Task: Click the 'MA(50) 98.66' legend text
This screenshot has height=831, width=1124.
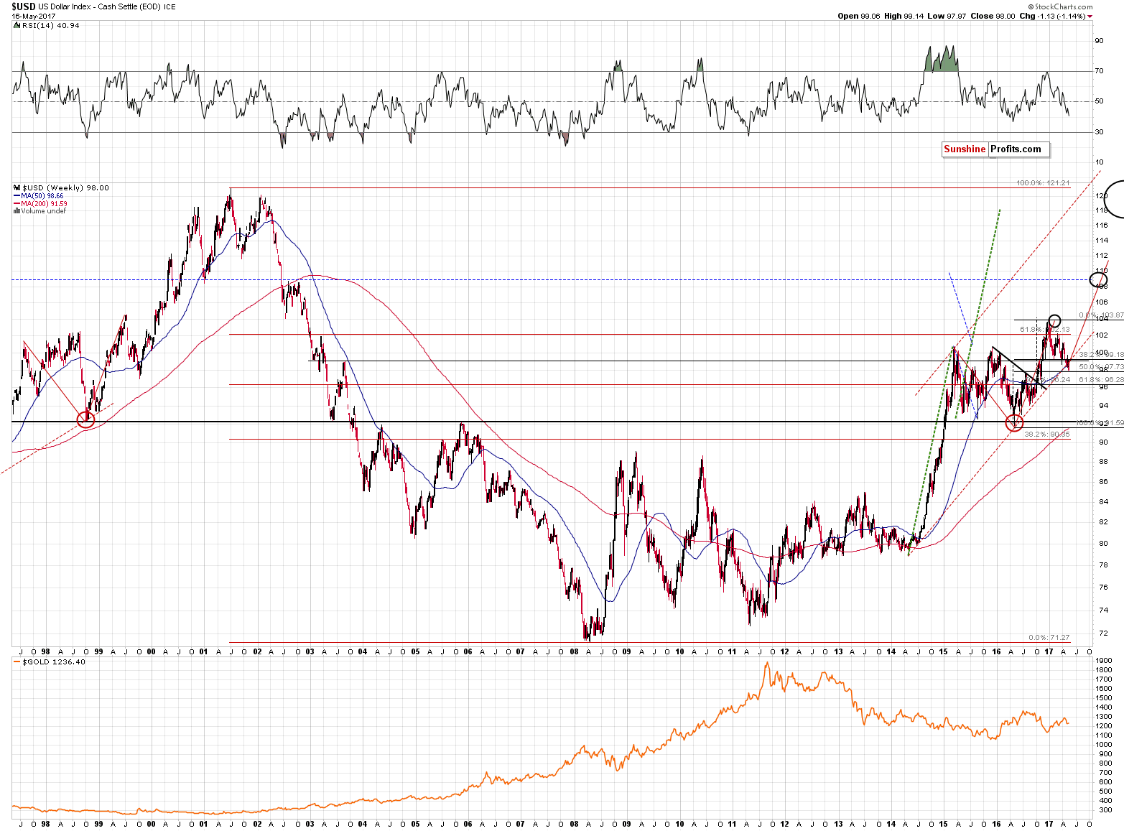Action: [42, 196]
